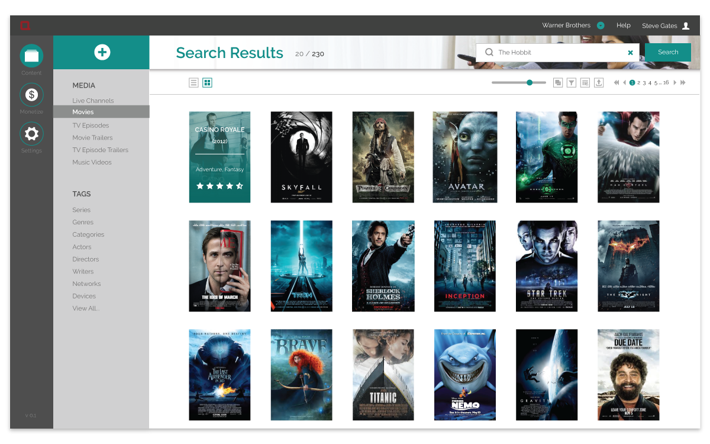Go to the next results page
Viewport: 710px width, 444px height.
(x=675, y=83)
